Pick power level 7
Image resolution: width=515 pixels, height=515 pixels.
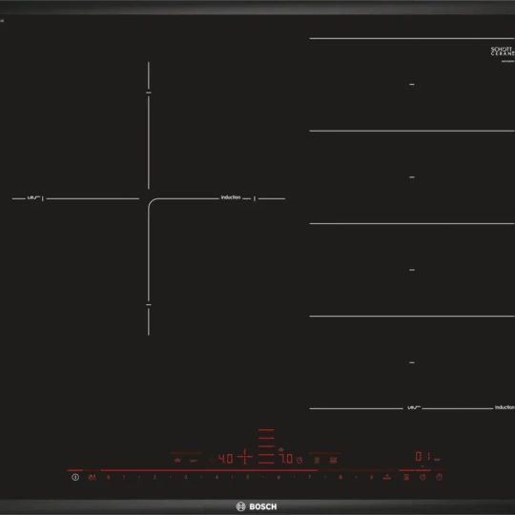tap(309, 477)
